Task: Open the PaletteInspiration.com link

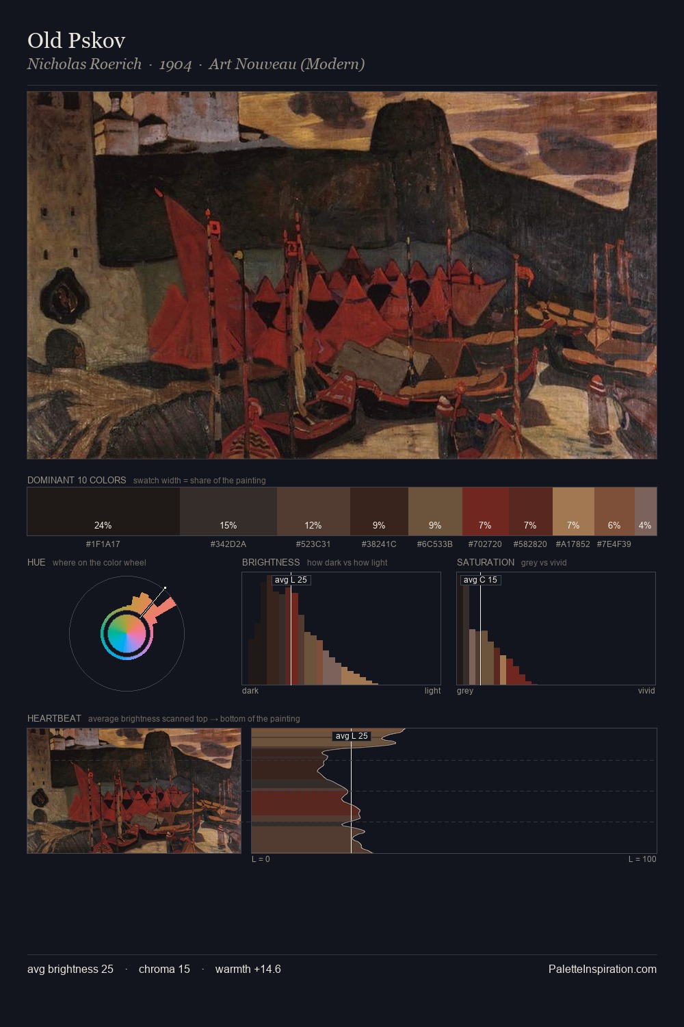Action: coord(603,969)
